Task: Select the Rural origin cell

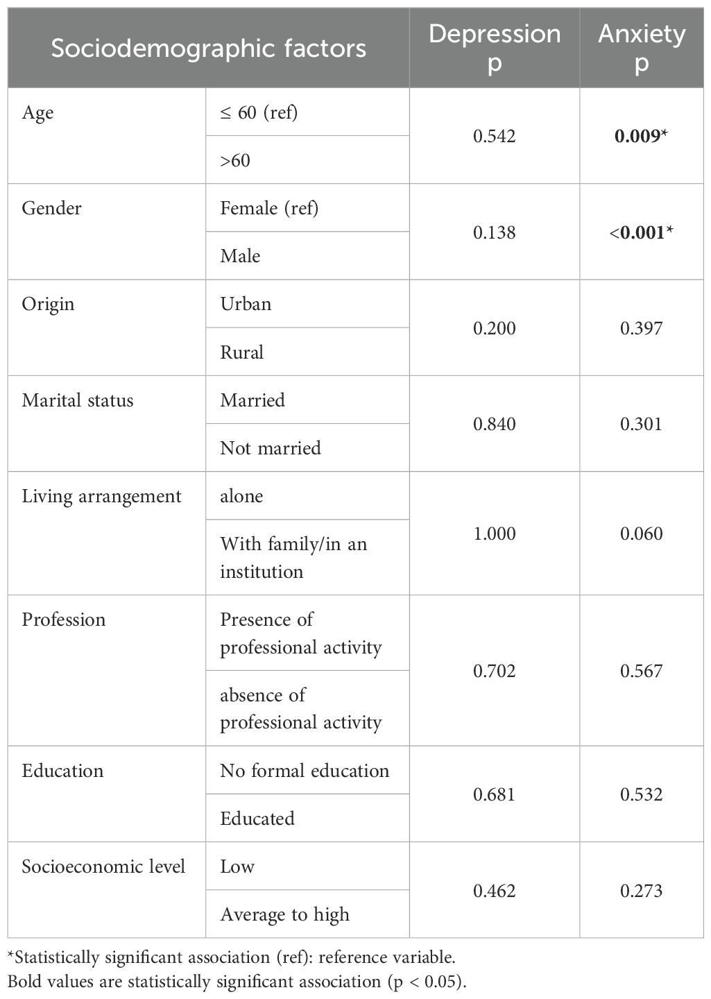Action: pos(242,352)
